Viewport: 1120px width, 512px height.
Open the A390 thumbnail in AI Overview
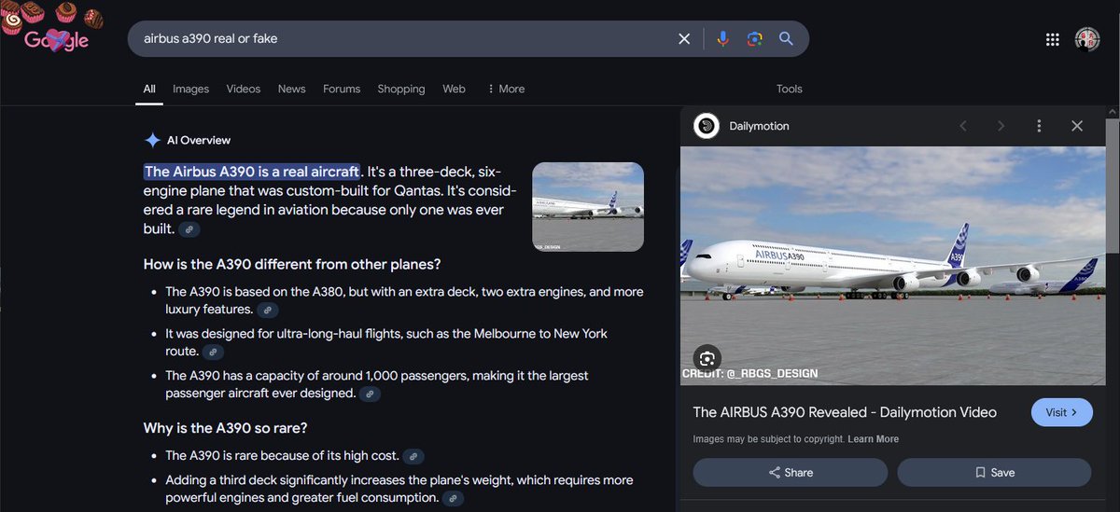coord(588,207)
